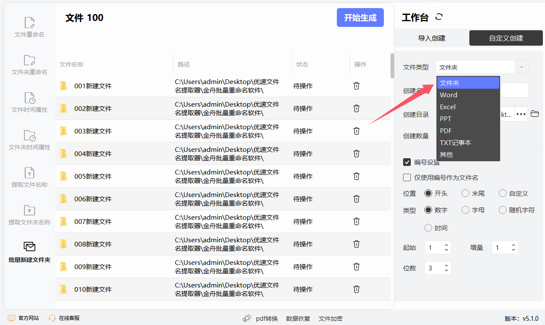Image resolution: width=545 pixels, height=325 pixels.
Task: Select the 007新建文件 file name
Action: (x=93, y=221)
